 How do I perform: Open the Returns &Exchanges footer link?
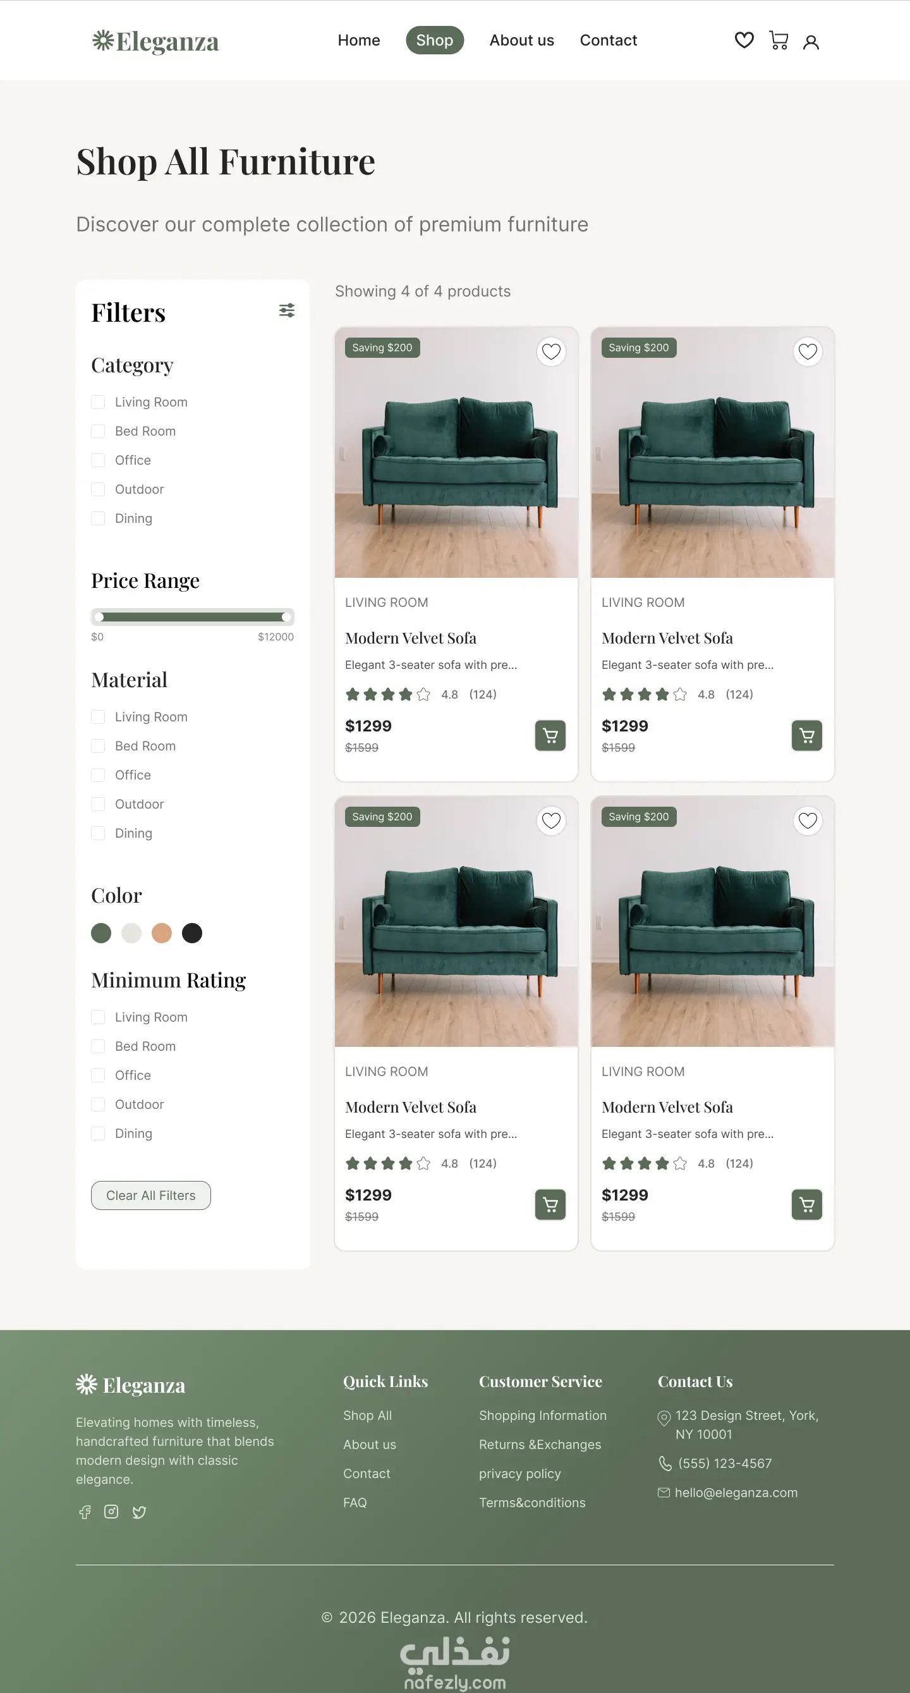tap(540, 1445)
